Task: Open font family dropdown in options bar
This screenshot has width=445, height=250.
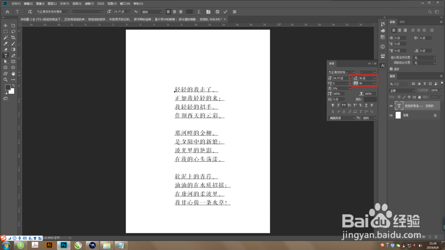Action: (x=68, y=12)
